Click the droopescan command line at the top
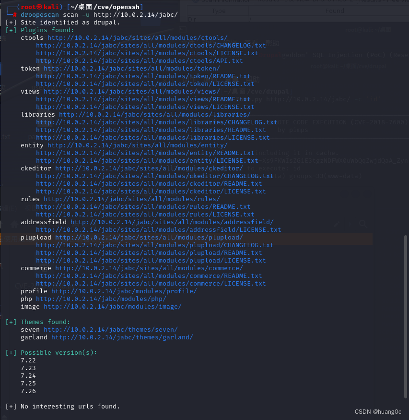The height and width of the screenshot is (420, 409). coord(96,15)
